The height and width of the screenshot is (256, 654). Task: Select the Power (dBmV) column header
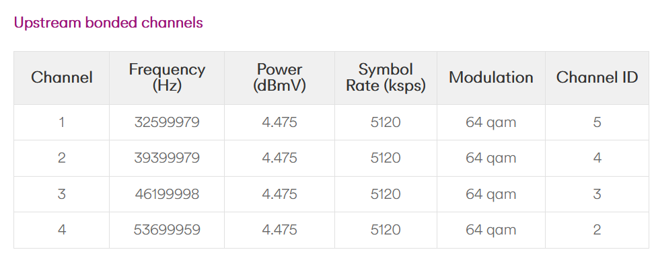279,77
